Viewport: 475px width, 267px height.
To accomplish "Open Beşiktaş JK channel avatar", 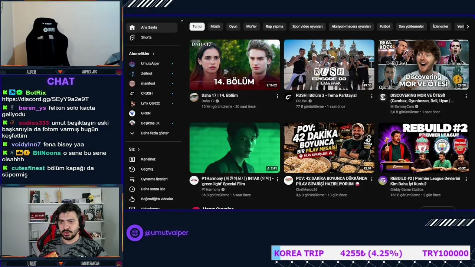I will [132, 123].
